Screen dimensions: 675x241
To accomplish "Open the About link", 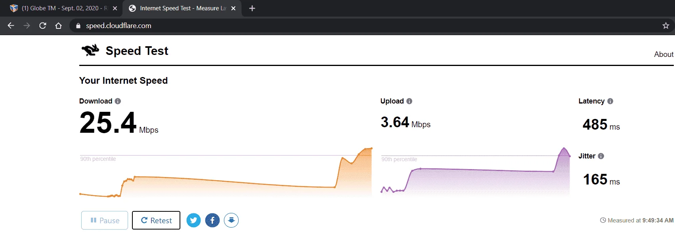I will tap(664, 54).
